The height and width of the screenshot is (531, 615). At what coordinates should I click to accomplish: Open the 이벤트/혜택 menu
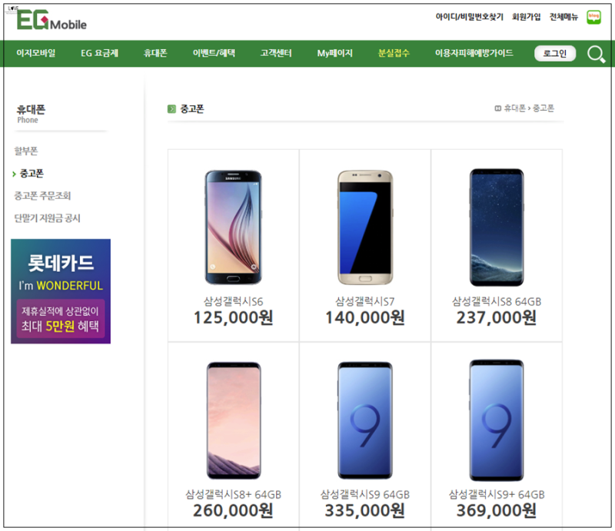click(x=214, y=53)
